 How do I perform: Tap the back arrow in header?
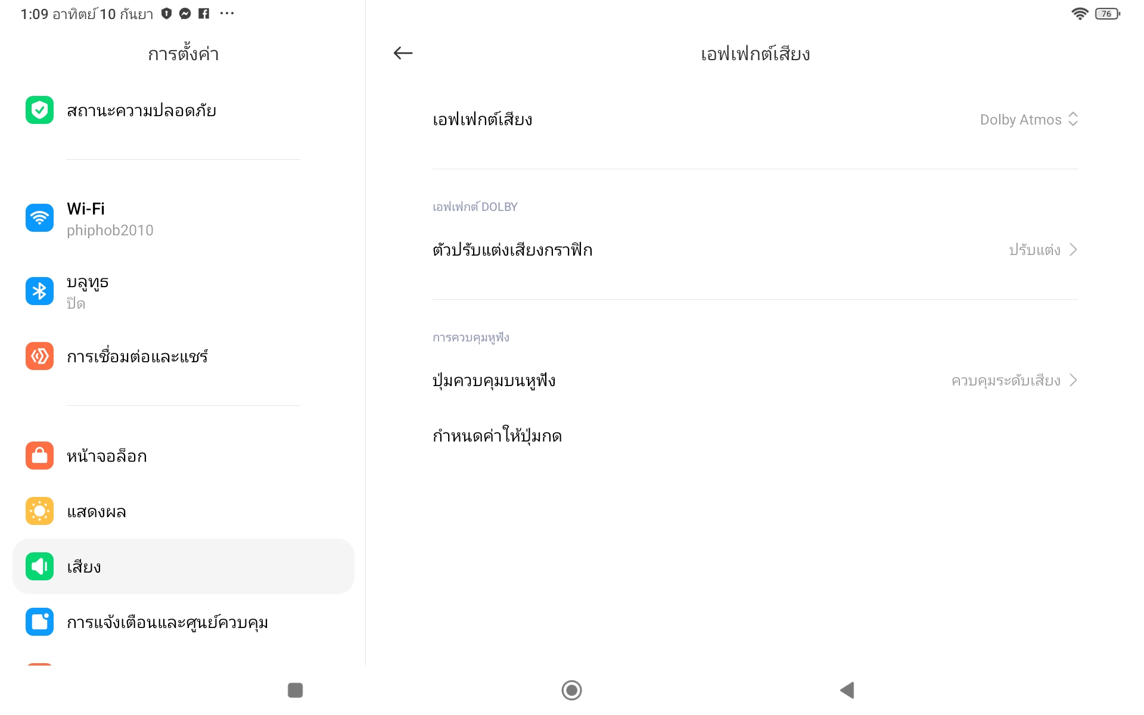click(403, 54)
